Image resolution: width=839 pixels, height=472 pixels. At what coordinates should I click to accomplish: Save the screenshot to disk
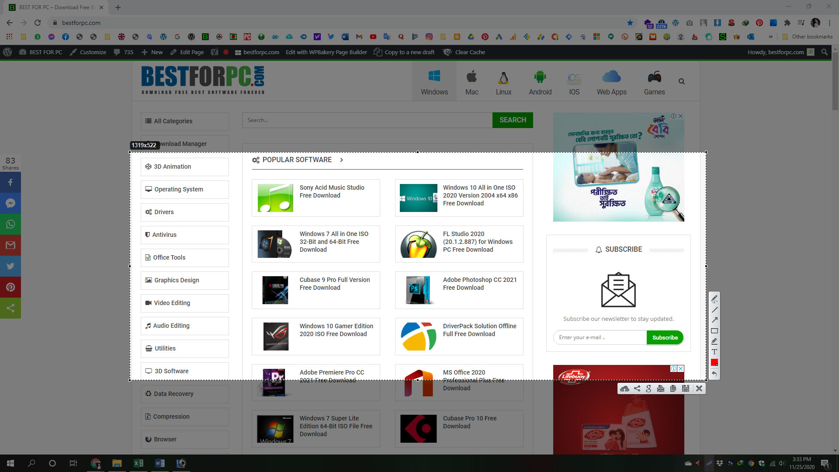pyautogui.click(x=686, y=389)
